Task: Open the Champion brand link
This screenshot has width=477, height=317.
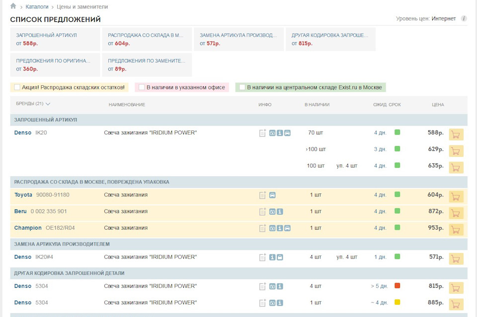Action: point(28,228)
